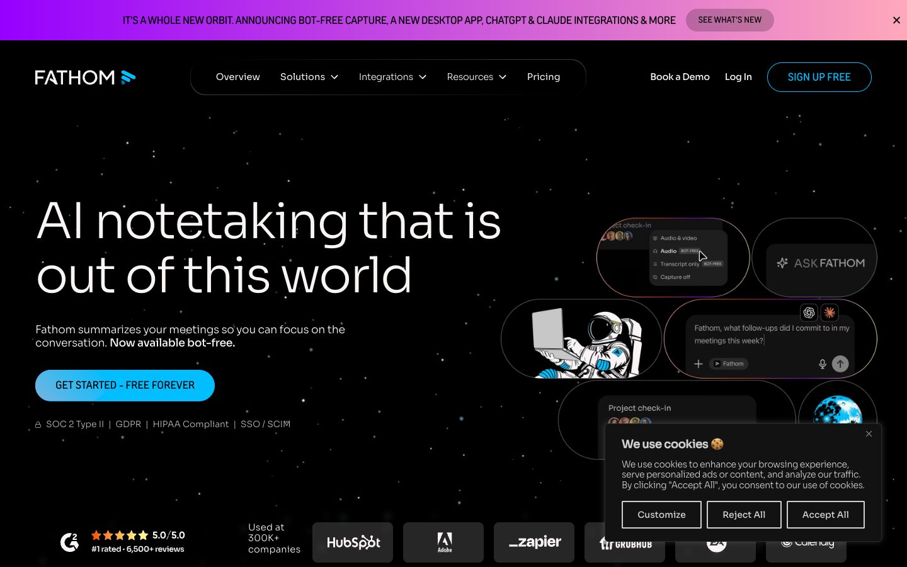Click the HubSpot company logo

click(x=353, y=542)
